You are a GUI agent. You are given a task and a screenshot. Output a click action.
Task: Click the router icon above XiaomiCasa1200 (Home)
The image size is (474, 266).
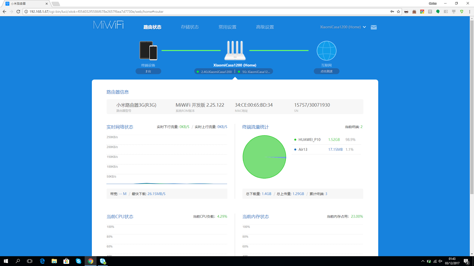(235, 51)
